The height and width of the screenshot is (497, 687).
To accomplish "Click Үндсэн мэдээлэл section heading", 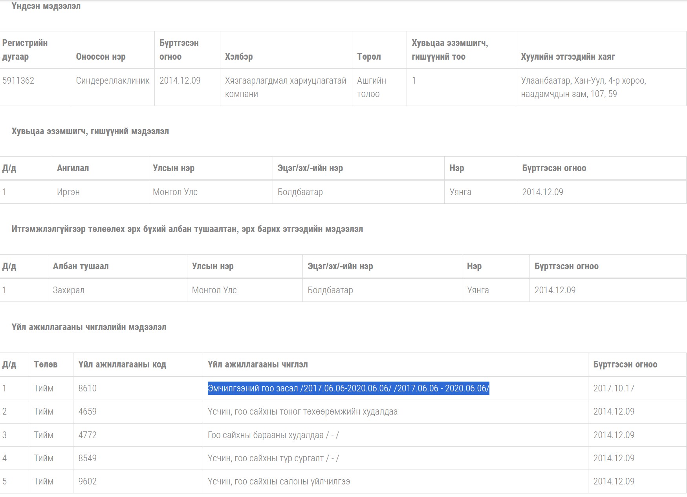I will [x=46, y=6].
